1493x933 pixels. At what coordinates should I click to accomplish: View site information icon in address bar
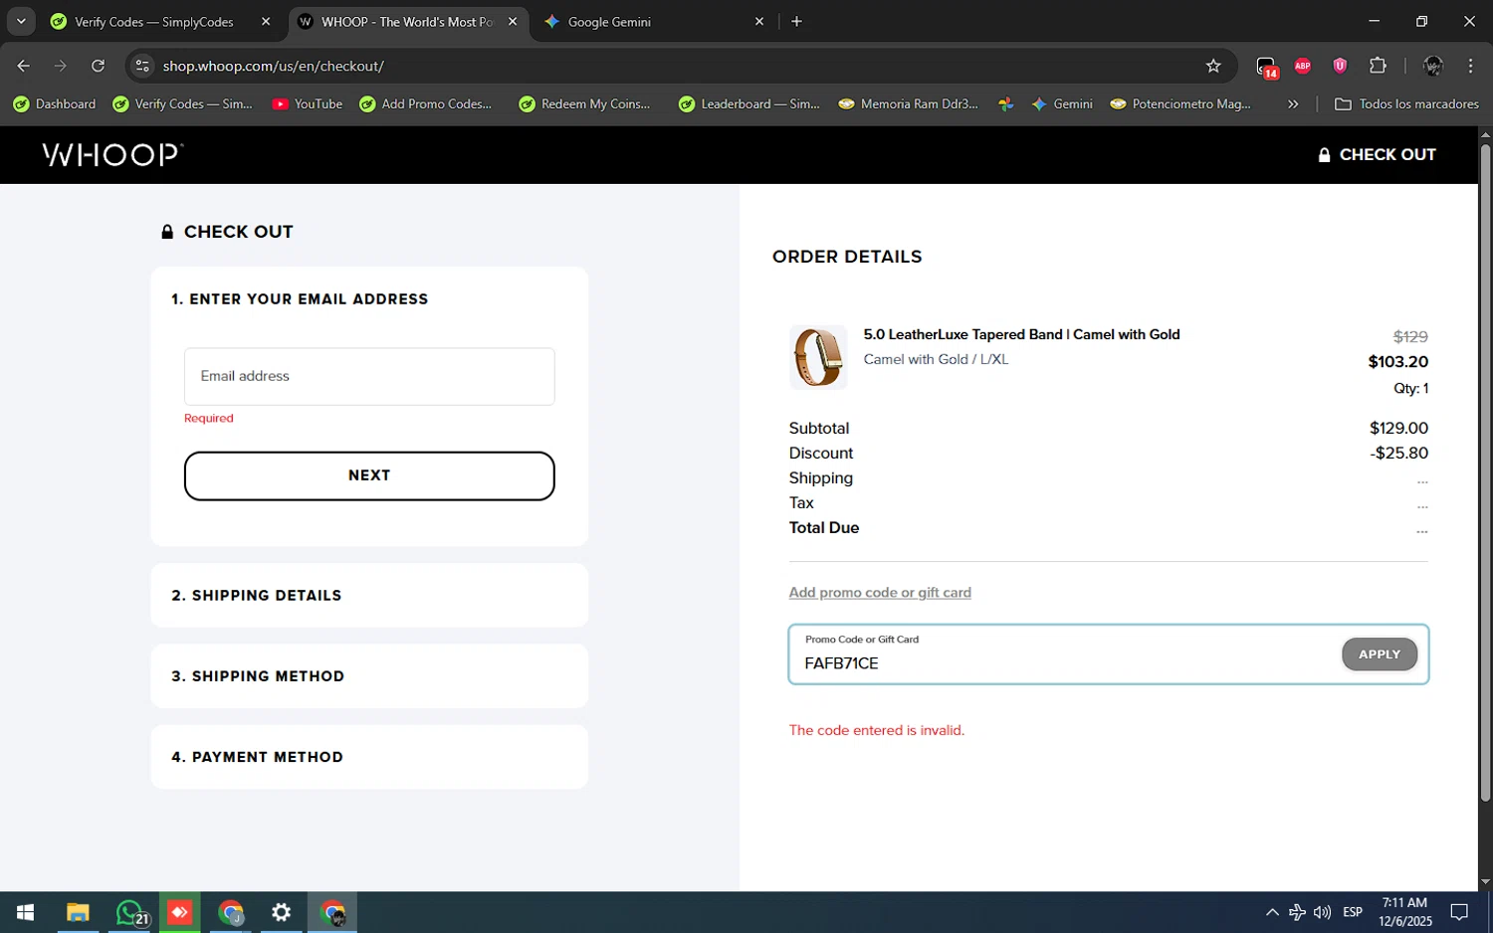click(142, 66)
